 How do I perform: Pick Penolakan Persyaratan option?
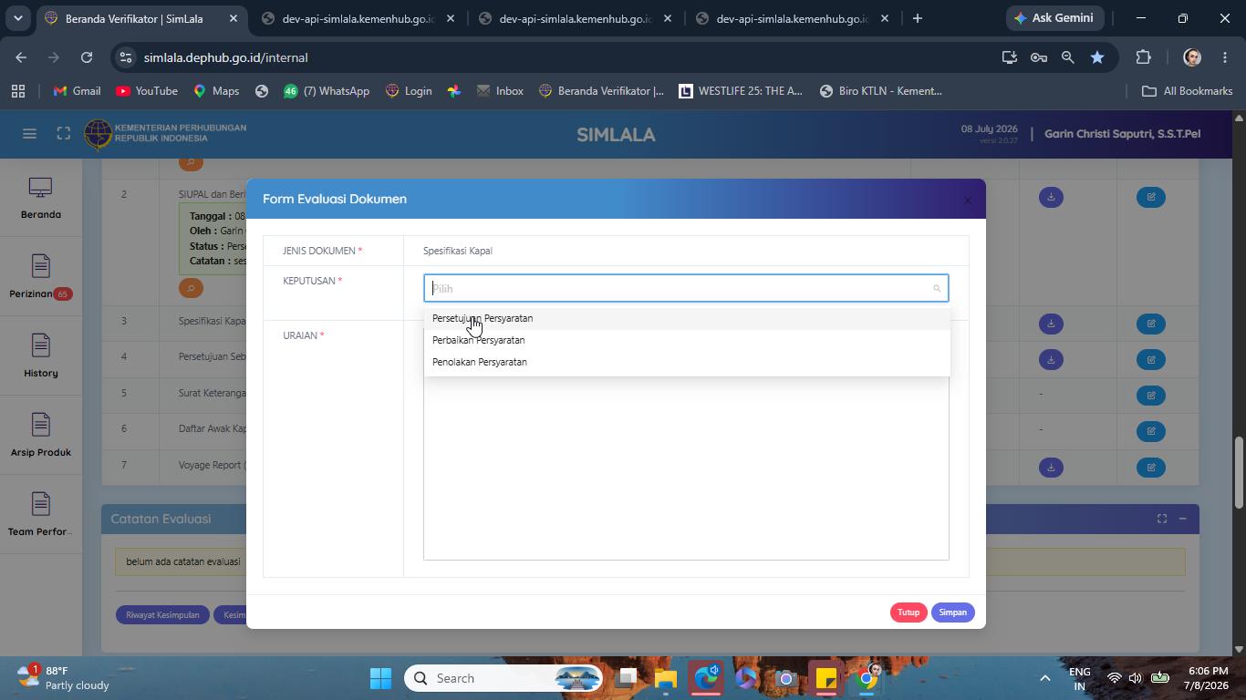pos(686,362)
